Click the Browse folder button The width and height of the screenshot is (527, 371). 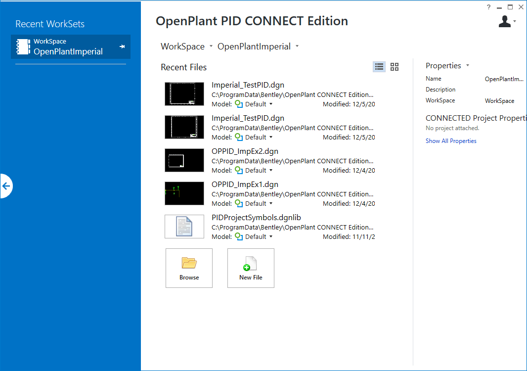[x=189, y=268]
